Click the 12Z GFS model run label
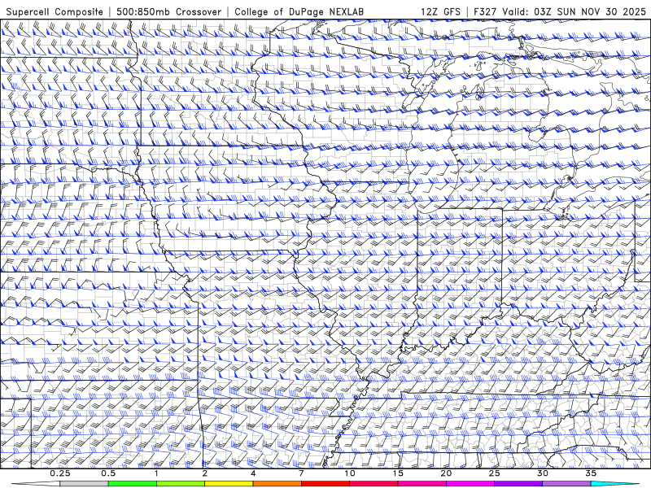This screenshot has height=488, width=651. click(440, 11)
